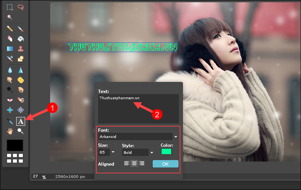
Task: Click the Style field showing Bold
Action: click(x=135, y=152)
